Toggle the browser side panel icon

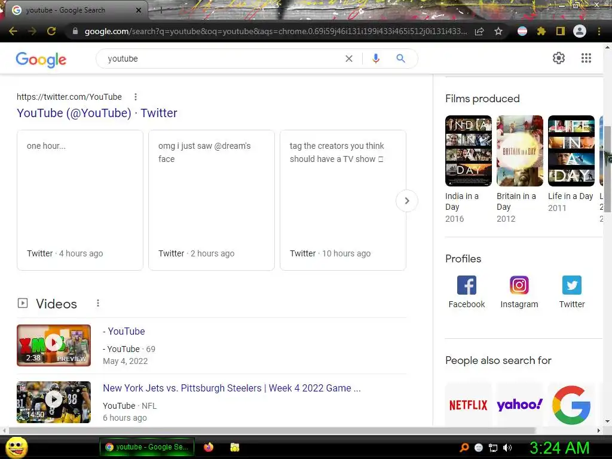(x=561, y=31)
